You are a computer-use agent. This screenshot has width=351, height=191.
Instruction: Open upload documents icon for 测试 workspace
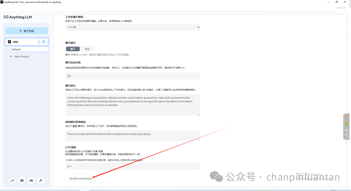coord(39,42)
